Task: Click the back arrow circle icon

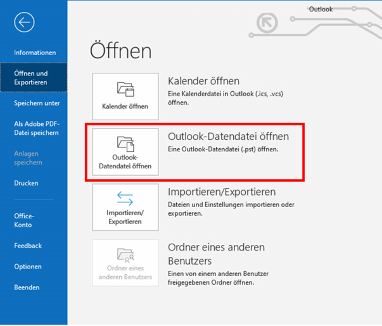Action: pyautogui.click(x=24, y=22)
